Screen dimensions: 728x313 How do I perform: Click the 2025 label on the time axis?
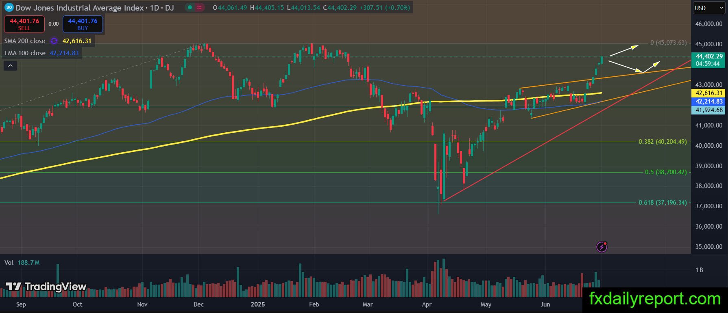coord(258,304)
